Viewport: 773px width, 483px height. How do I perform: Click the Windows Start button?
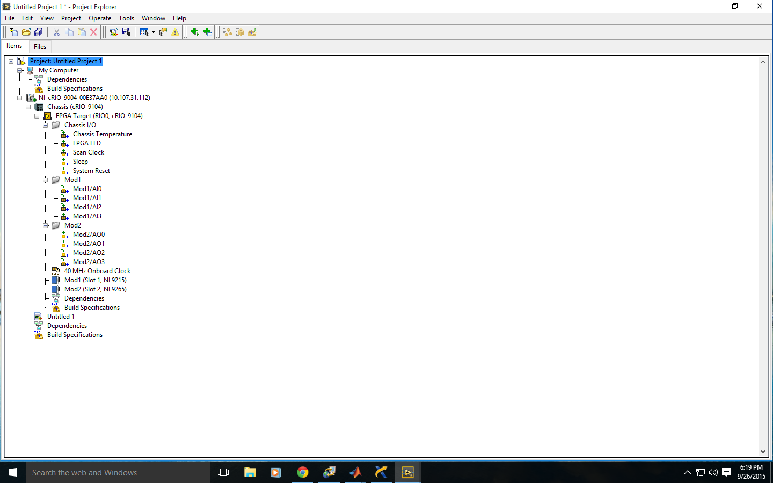pyautogui.click(x=13, y=472)
